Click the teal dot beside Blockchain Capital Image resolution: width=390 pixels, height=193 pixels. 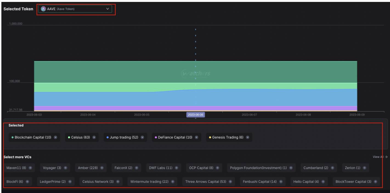coord(13,138)
